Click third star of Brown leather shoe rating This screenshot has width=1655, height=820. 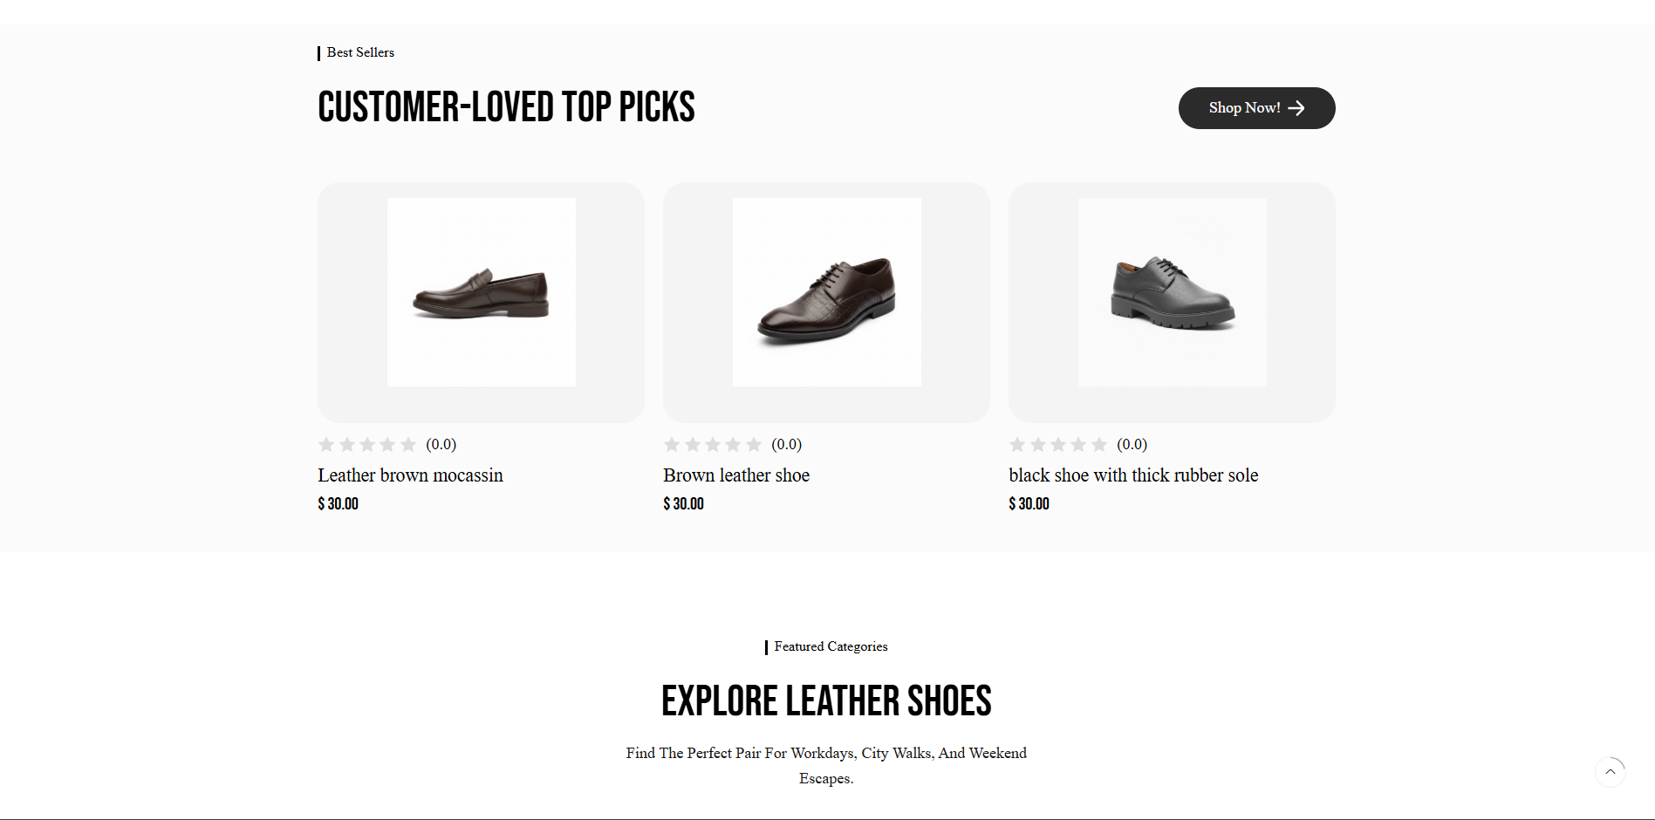point(713,445)
